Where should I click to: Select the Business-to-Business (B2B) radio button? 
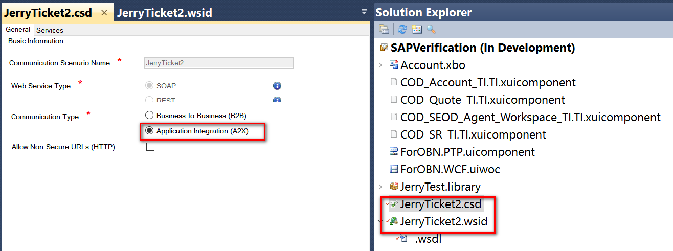[x=149, y=115]
